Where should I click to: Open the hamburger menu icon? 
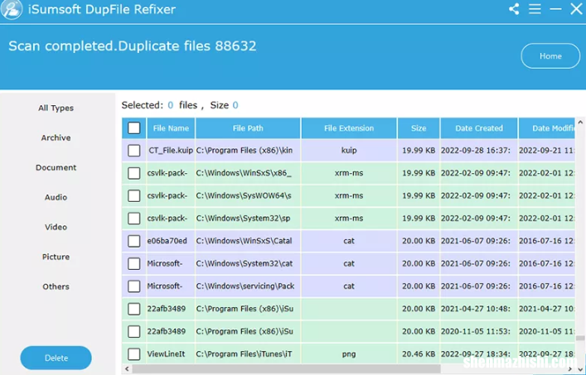tap(535, 9)
